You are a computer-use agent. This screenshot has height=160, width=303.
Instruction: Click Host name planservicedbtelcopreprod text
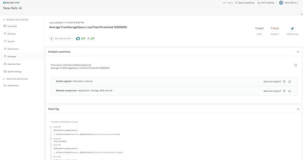(x=71, y=65)
